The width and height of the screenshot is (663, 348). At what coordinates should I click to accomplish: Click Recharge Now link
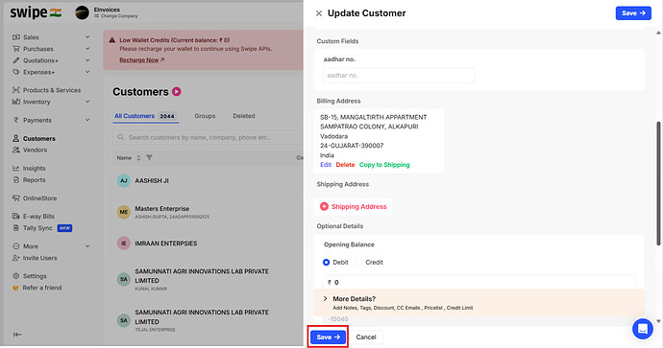(x=141, y=60)
